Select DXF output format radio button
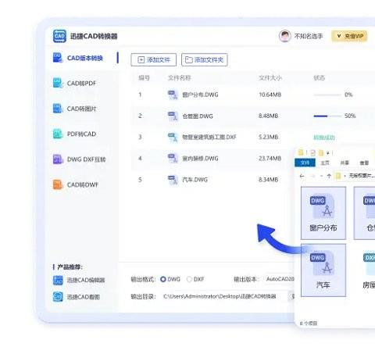 (x=189, y=279)
